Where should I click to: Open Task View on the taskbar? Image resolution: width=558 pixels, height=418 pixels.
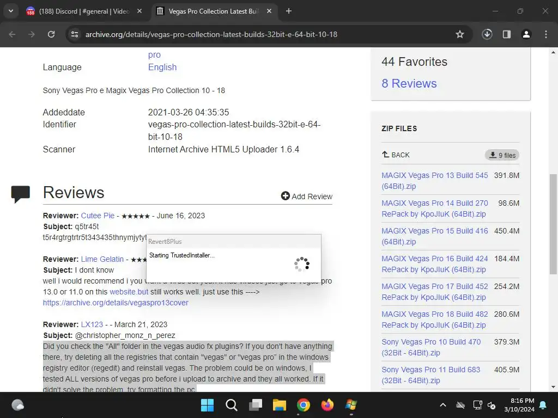[x=256, y=405]
